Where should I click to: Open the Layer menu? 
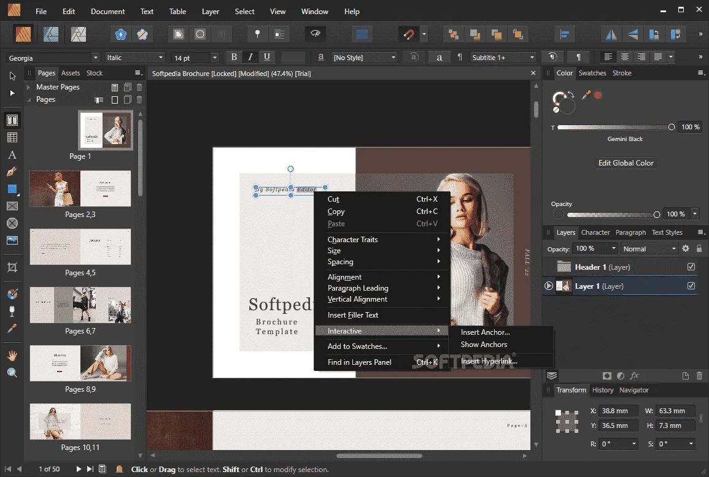point(211,11)
